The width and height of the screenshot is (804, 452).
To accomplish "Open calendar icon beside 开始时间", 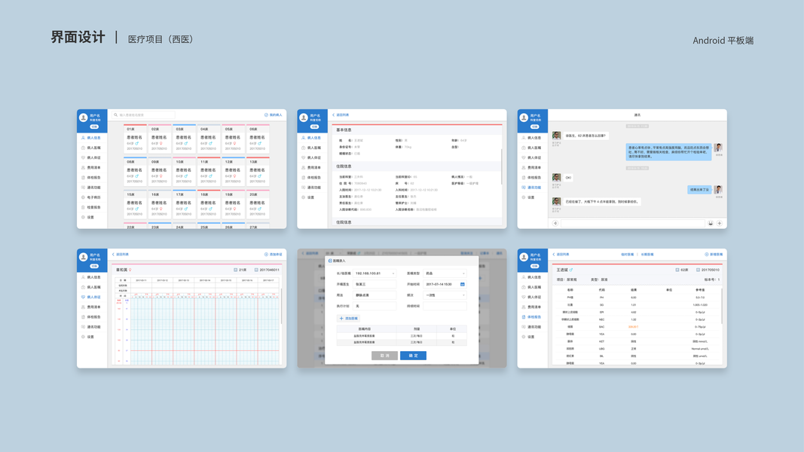I will pyautogui.click(x=463, y=285).
